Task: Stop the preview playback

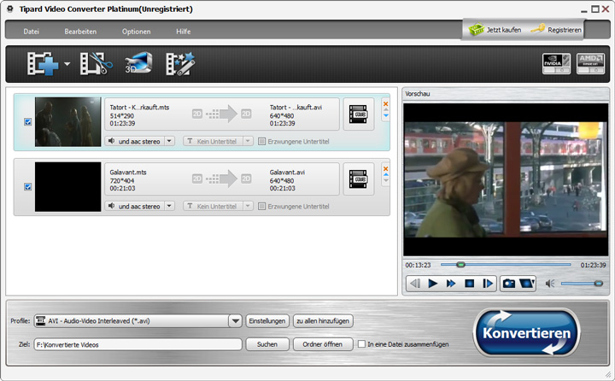Action: pos(469,284)
